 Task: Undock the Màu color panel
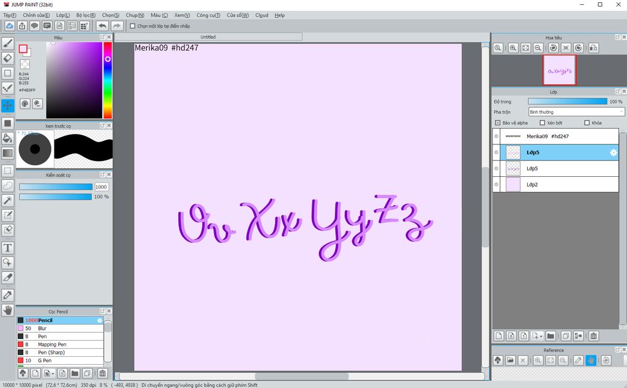click(102, 37)
